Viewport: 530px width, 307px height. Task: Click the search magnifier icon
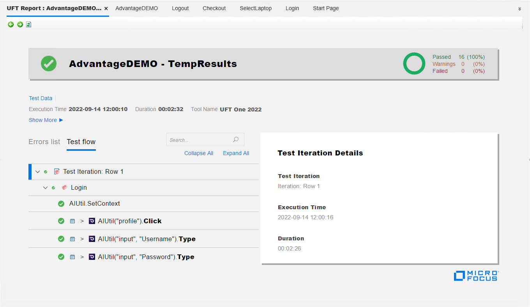236,140
